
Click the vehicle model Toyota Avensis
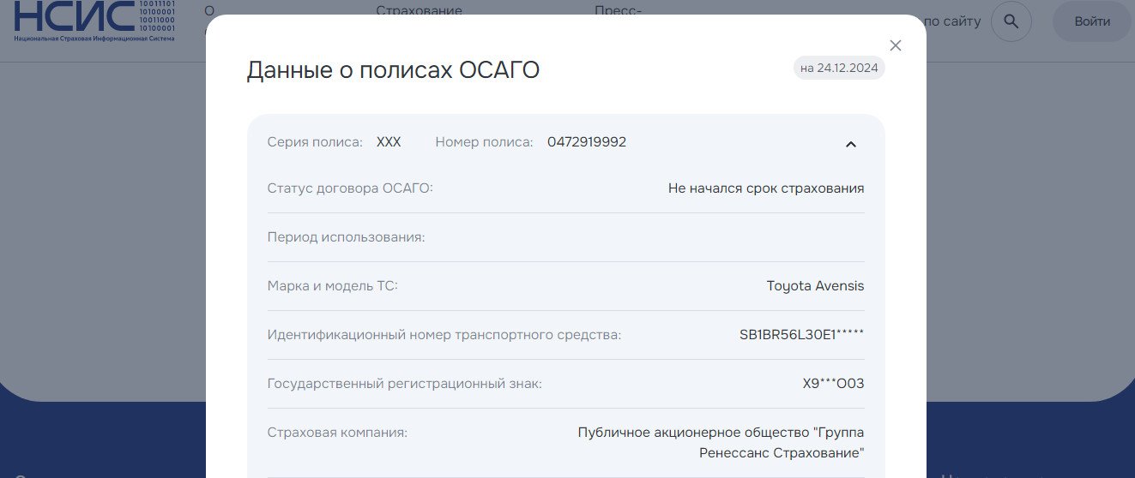(815, 286)
